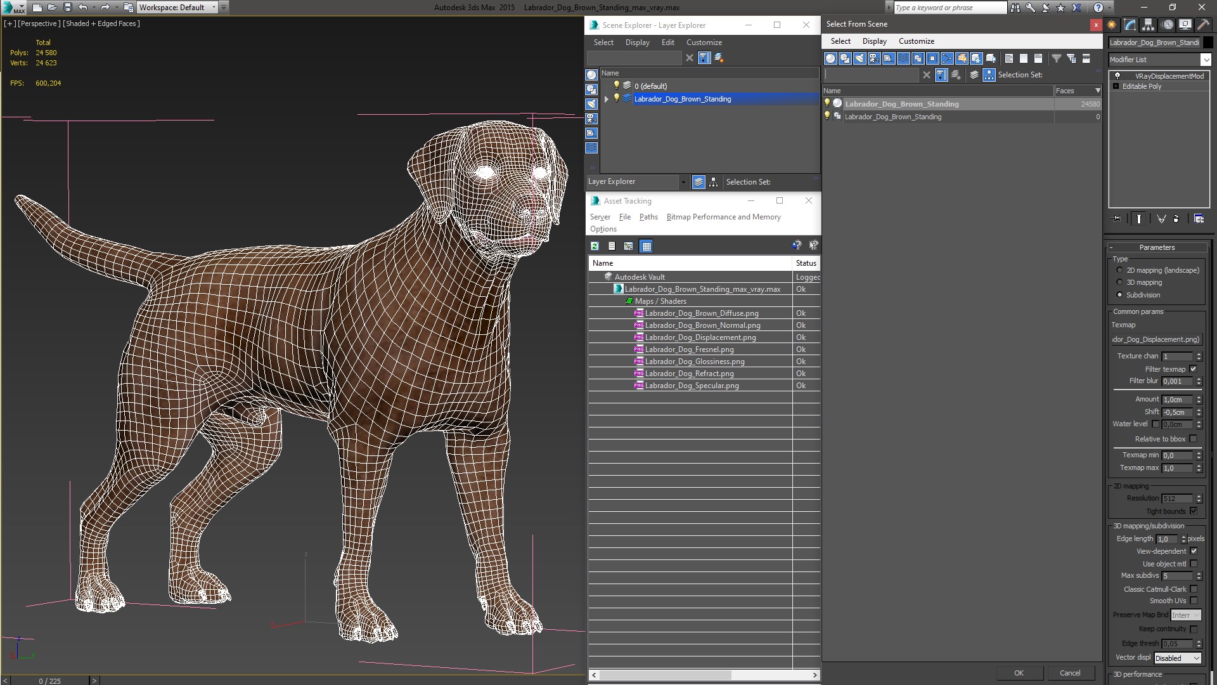Open the Hierarchy command panel tab

(x=1149, y=25)
